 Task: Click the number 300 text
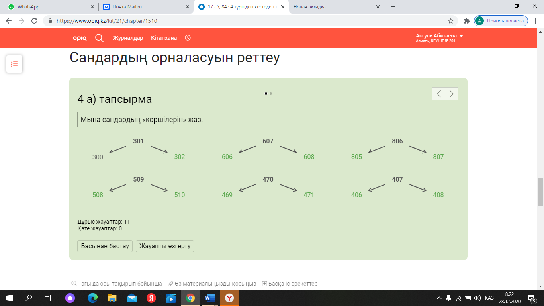(98, 157)
